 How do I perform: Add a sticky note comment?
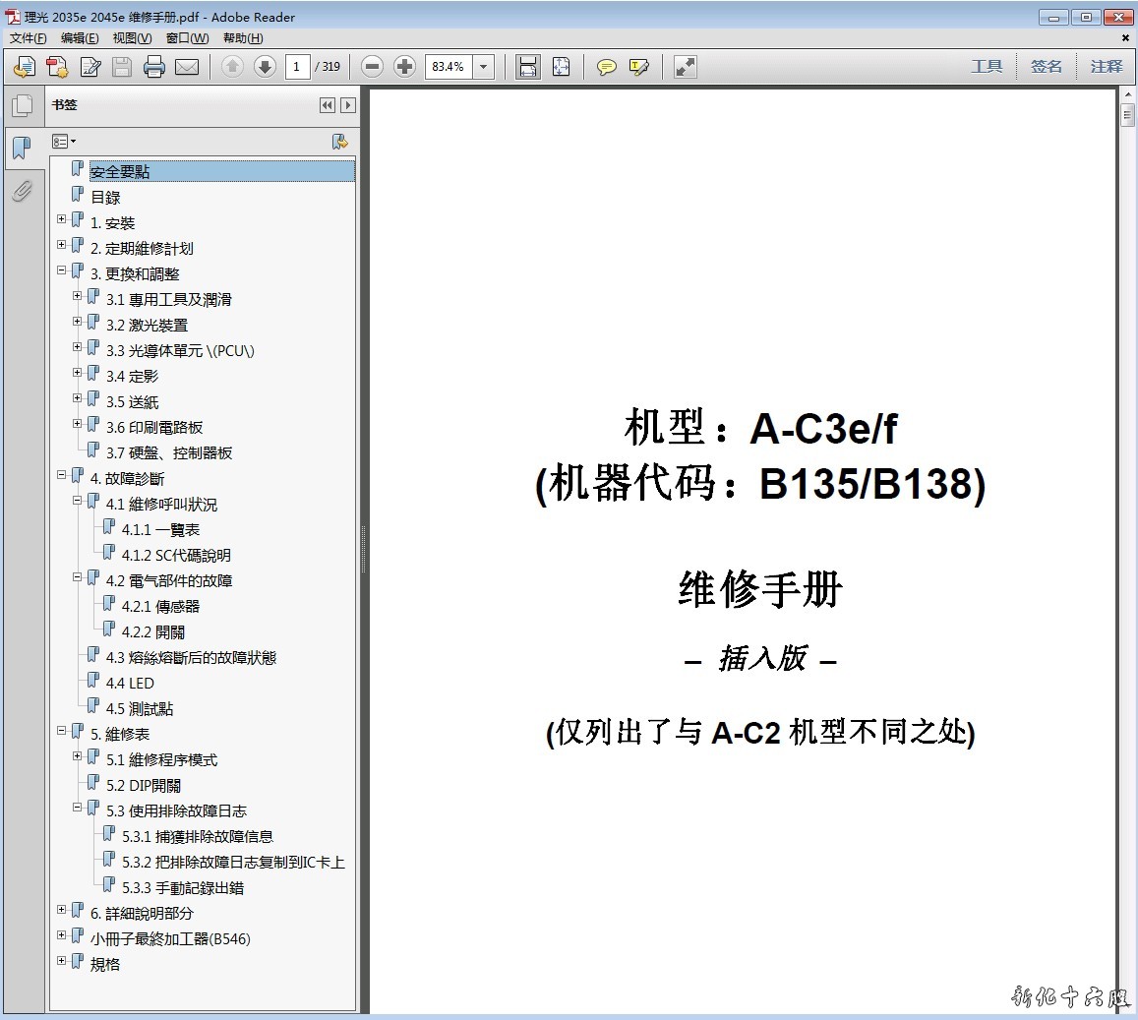pos(607,67)
